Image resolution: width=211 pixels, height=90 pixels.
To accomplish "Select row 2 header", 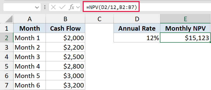I will tap(7, 38).
